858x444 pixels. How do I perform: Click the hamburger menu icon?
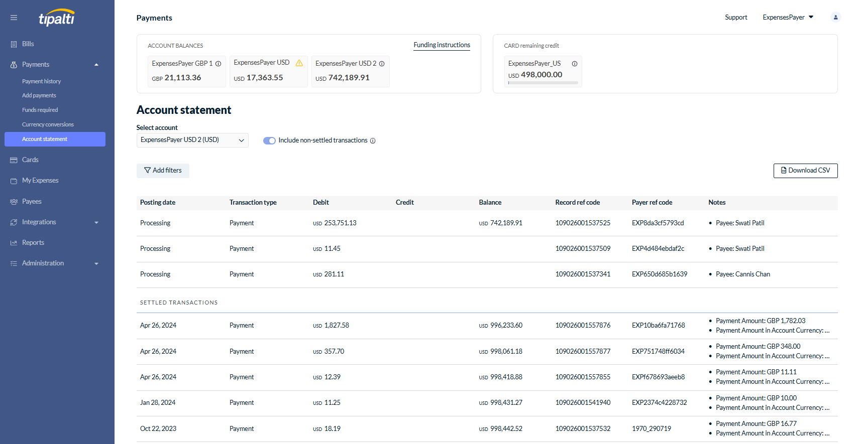[x=14, y=18]
